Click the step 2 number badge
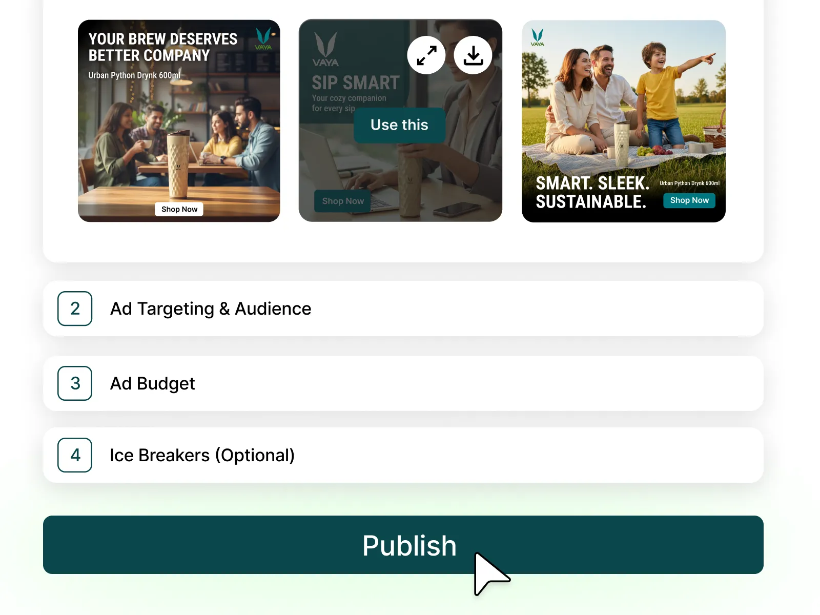 (x=75, y=309)
